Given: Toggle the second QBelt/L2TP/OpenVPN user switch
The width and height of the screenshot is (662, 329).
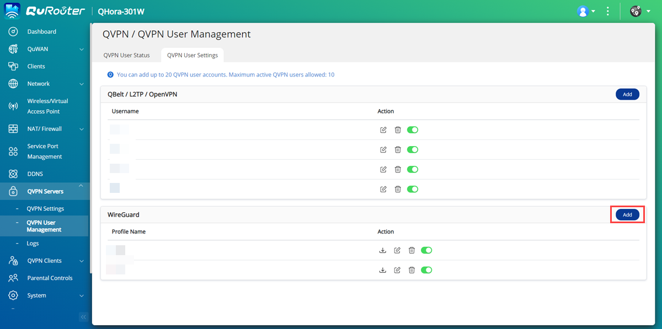Looking at the screenshot, I should (413, 150).
